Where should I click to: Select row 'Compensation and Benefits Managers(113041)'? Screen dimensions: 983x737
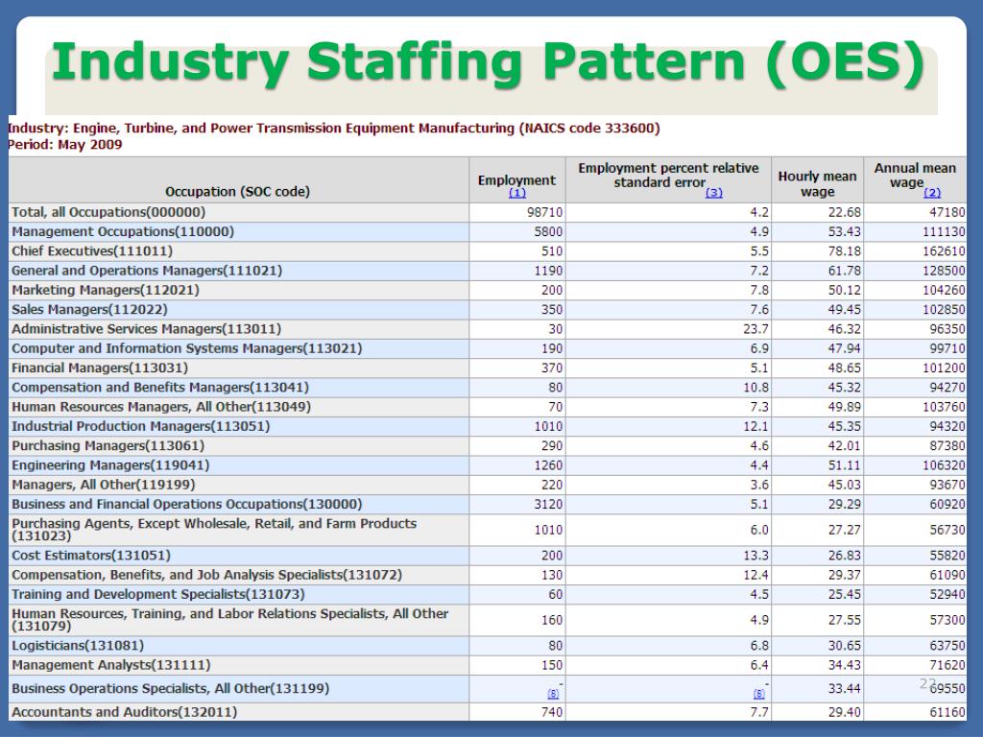coord(487,388)
